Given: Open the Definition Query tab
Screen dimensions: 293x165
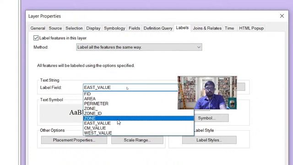Looking at the screenshot, I should (158, 28).
